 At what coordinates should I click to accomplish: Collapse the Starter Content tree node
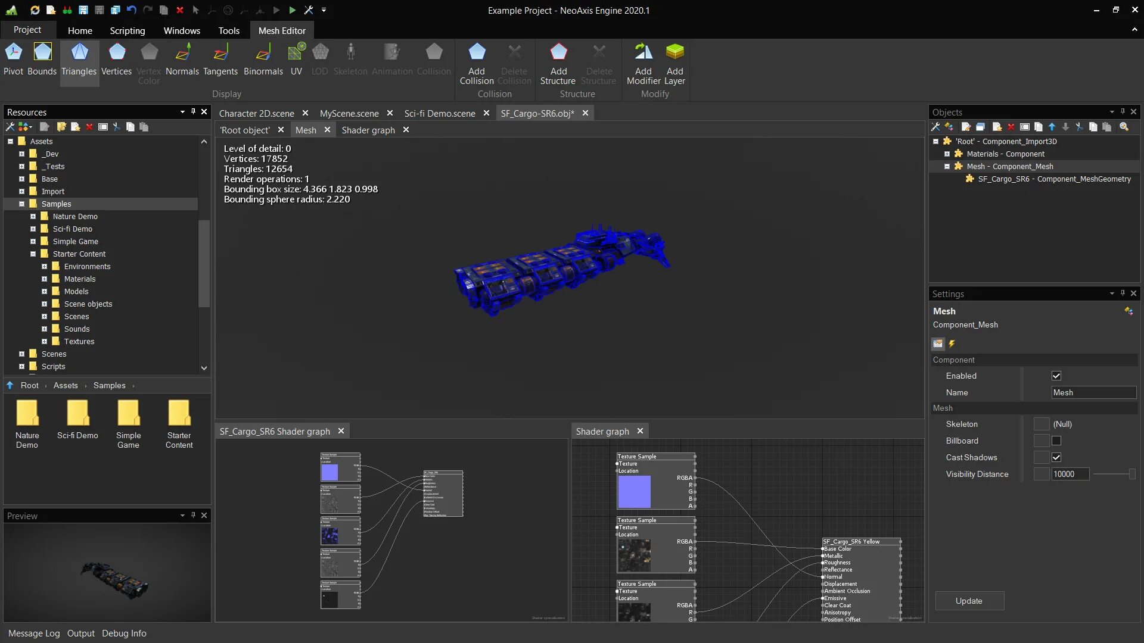point(33,254)
